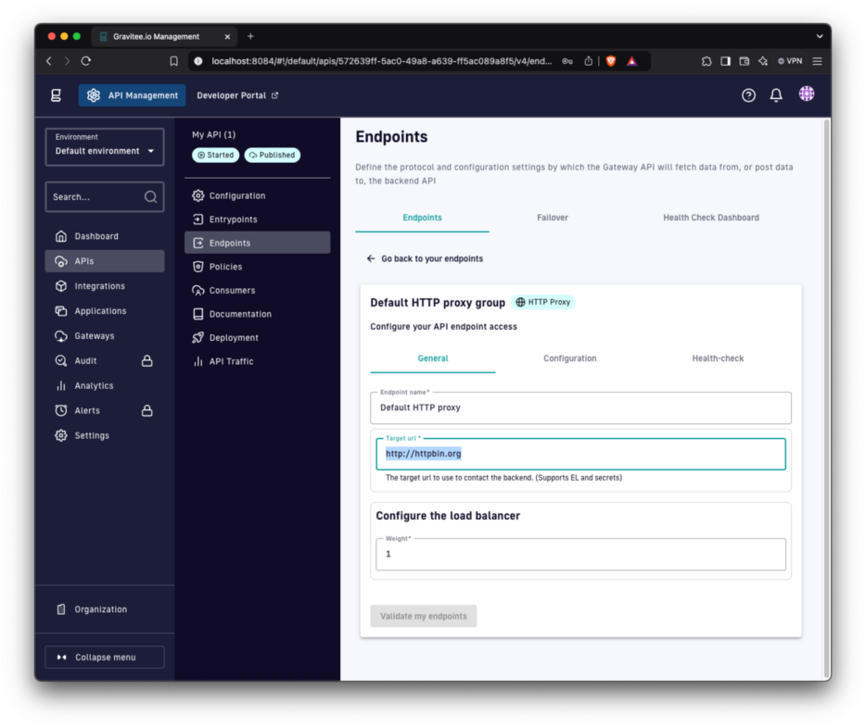Select the General tab
The width and height of the screenshot is (866, 727).
coord(432,358)
